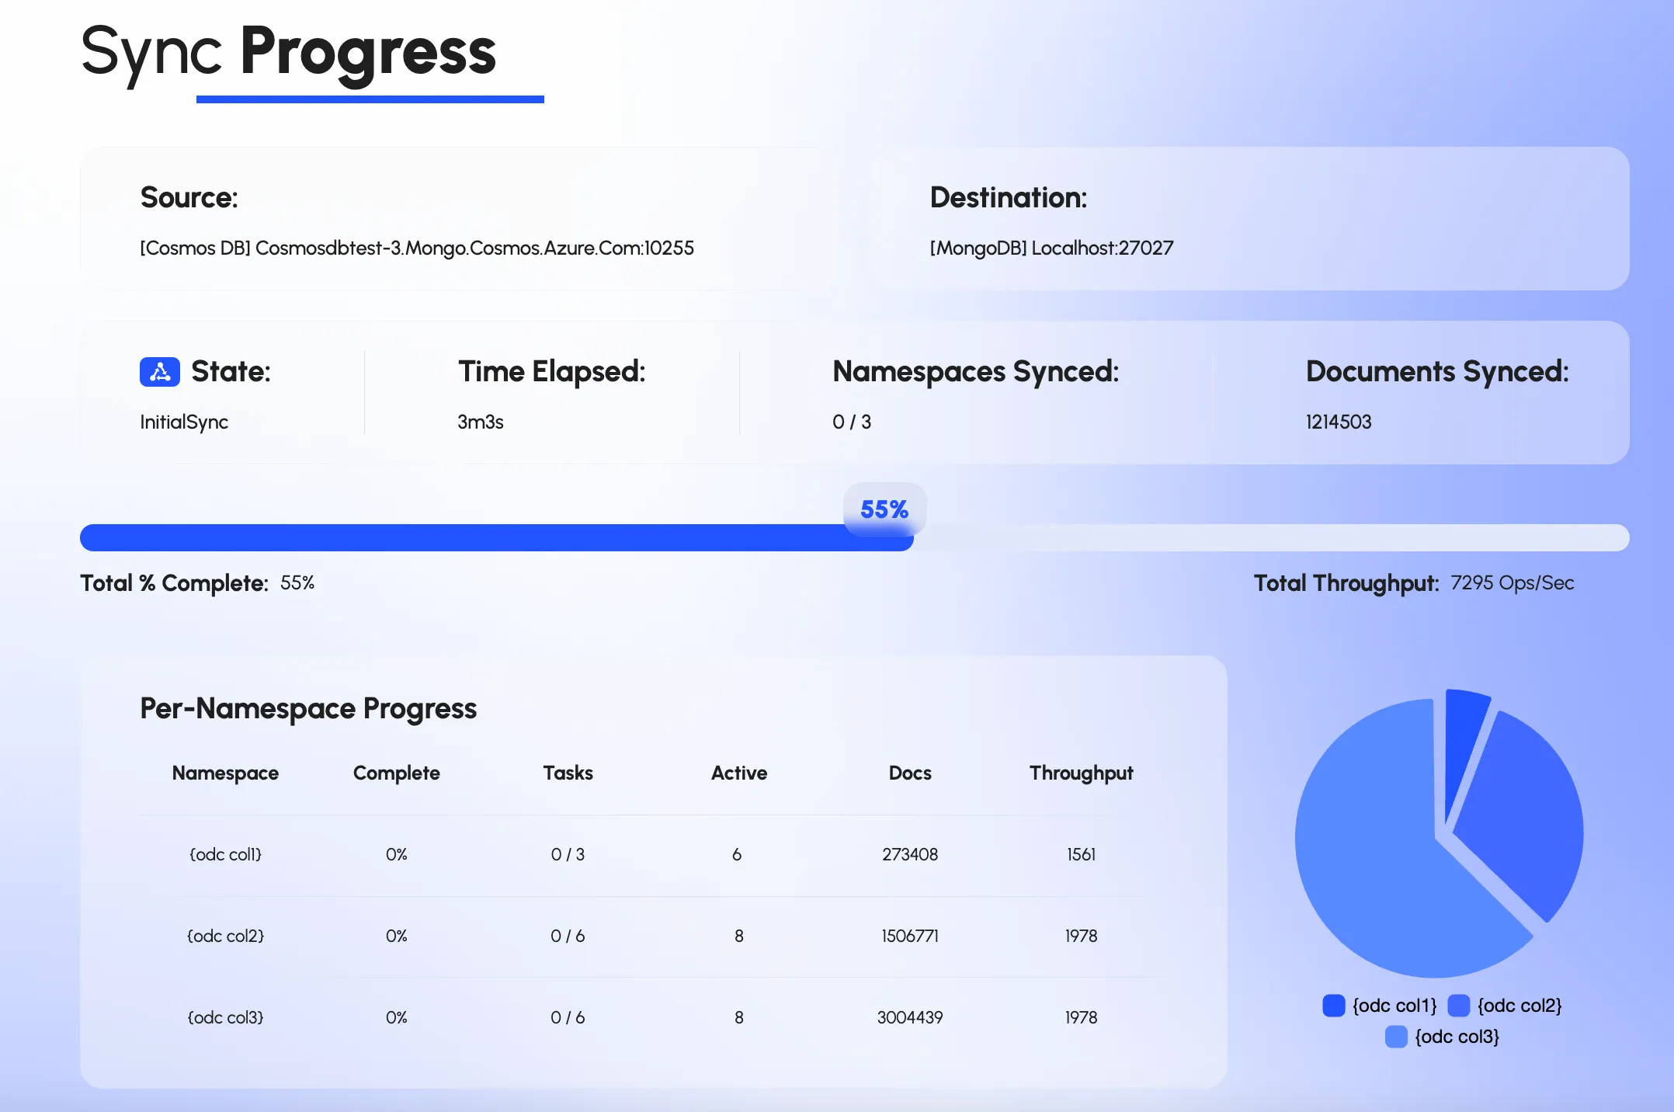
Task: Click the active count 8 in col2 row
Action: pos(739,936)
